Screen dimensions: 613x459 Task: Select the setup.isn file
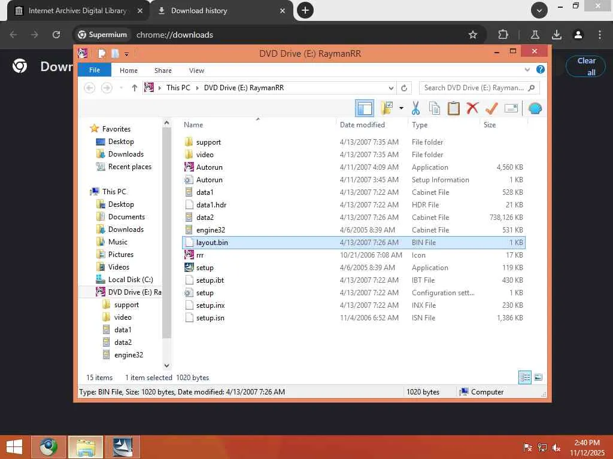[x=353, y=318]
